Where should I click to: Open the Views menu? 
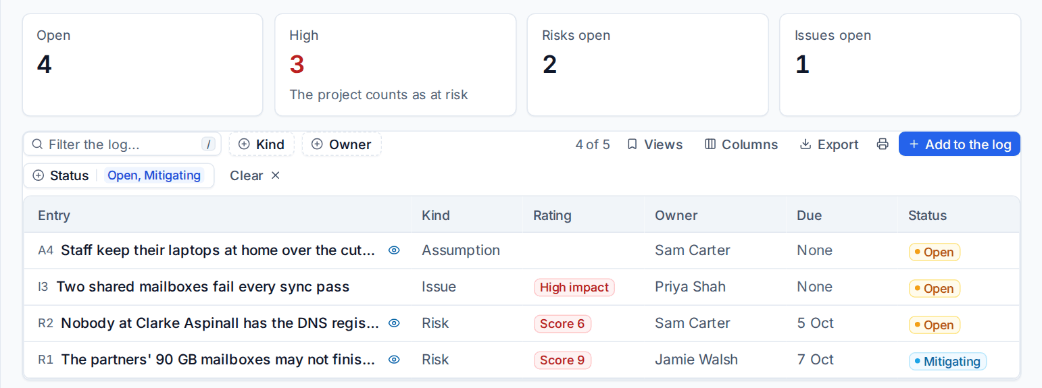point(655,144)
